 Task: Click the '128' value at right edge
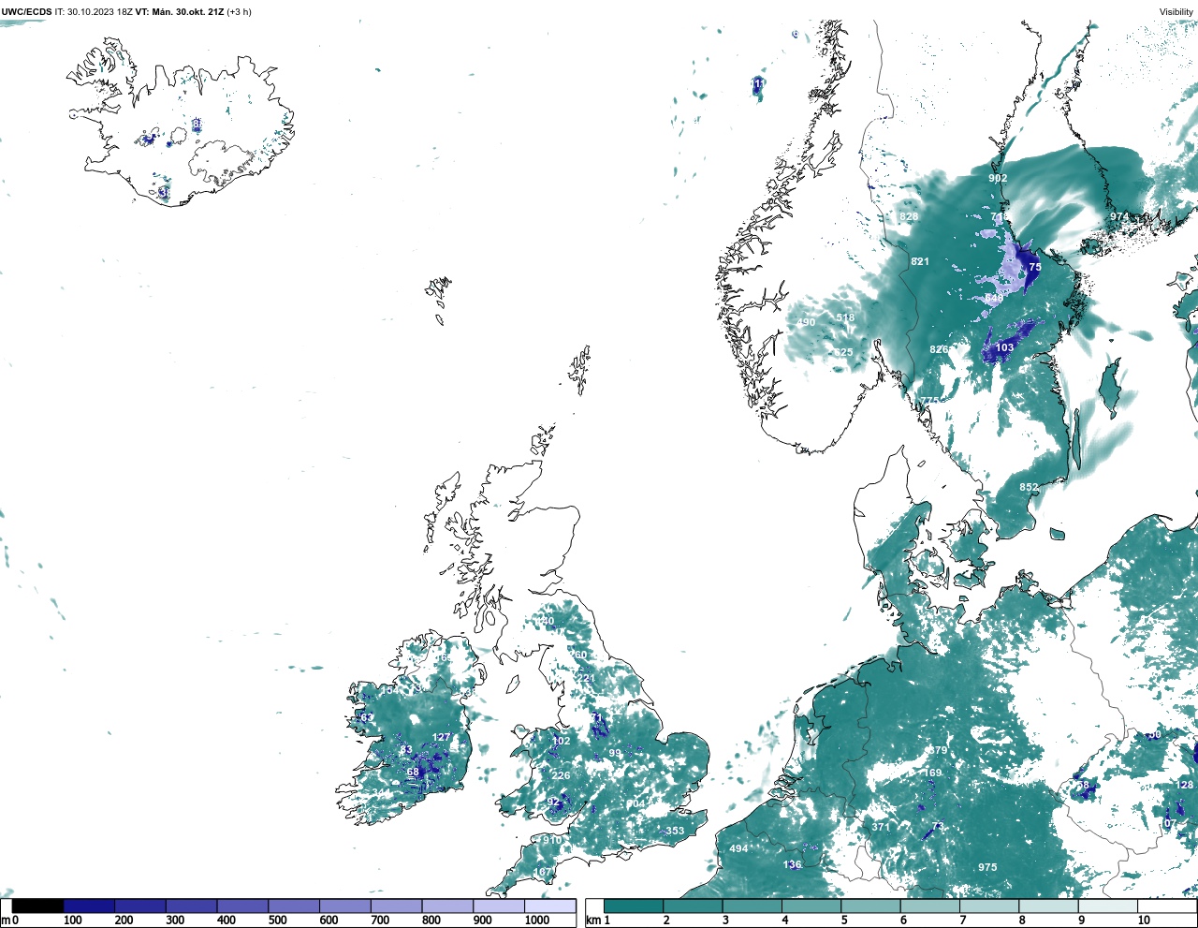point(1185,785)
